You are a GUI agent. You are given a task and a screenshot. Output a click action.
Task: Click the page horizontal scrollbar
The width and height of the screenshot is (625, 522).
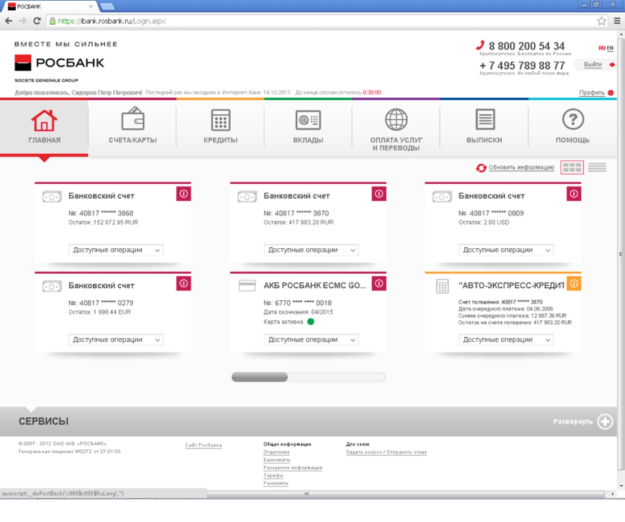tap(306, 494)
